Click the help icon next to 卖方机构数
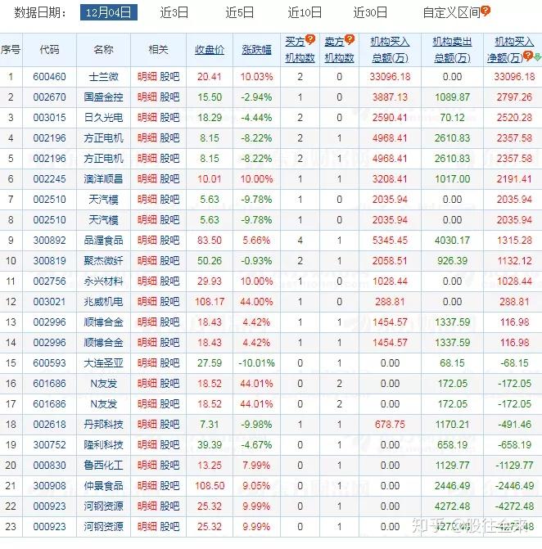This screenshot has width=542, height=549. (350, 39)
